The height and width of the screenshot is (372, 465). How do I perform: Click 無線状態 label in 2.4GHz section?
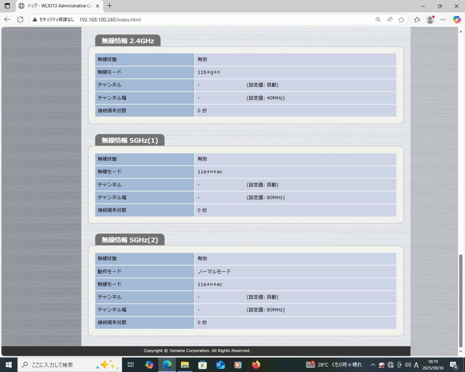pos(107,59)
